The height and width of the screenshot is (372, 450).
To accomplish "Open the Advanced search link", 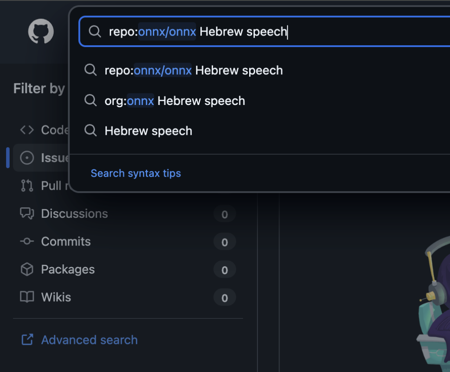I will [x=89, y=340].
